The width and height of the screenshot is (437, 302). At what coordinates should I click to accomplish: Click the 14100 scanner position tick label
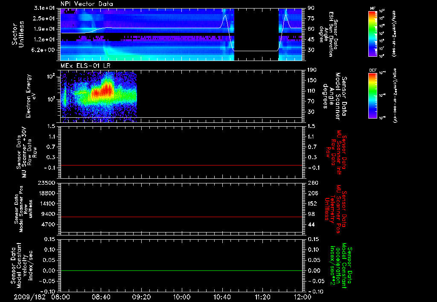47,203
